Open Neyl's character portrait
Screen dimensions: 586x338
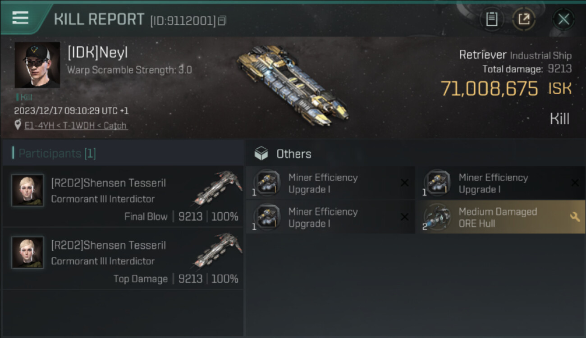pyautogui.click(x=37, y=65)
